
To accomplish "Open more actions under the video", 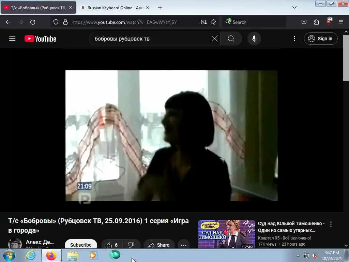I will click(184, 245).
